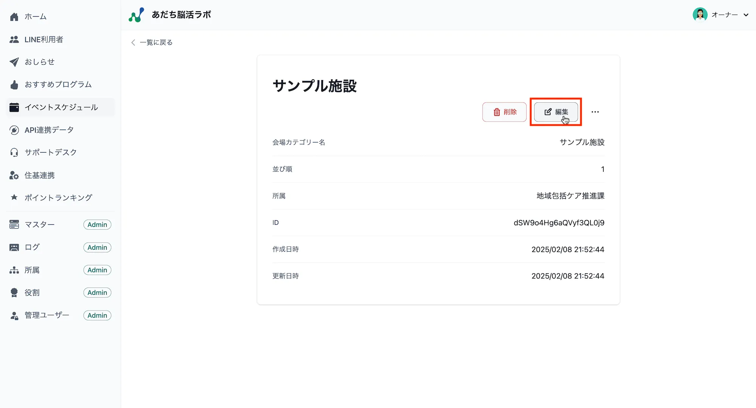Screen dimensions: 756x408
Task: Open the three-dot more options menu
Action: pos(595,111)
